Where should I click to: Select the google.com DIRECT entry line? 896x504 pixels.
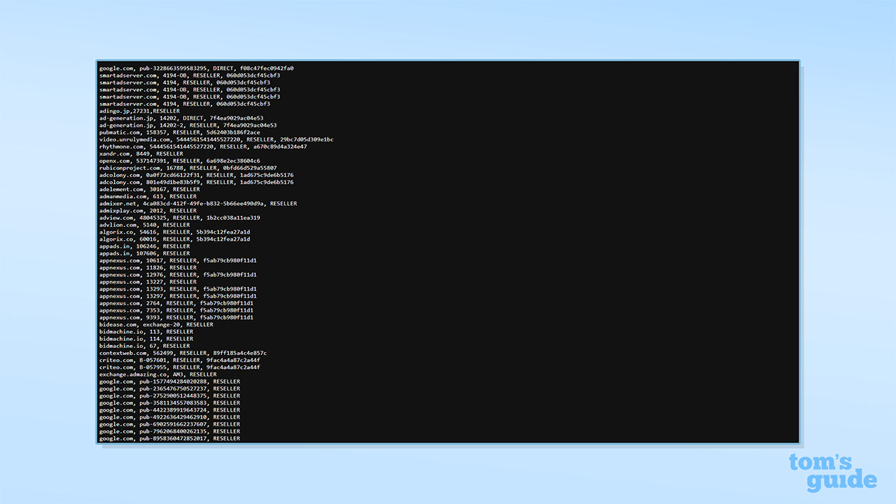[196, 68]
